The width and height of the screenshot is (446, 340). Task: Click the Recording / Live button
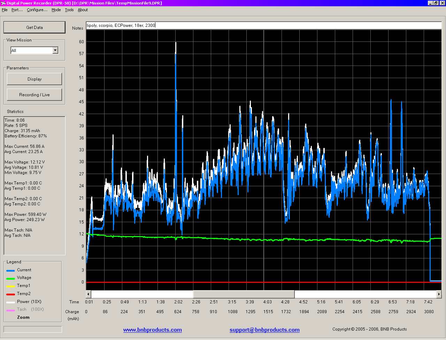[34, 95]
